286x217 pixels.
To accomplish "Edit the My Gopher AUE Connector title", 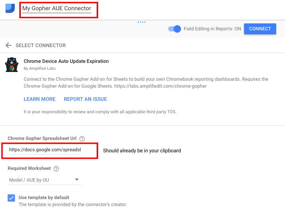I will click(x=57, y=8).
